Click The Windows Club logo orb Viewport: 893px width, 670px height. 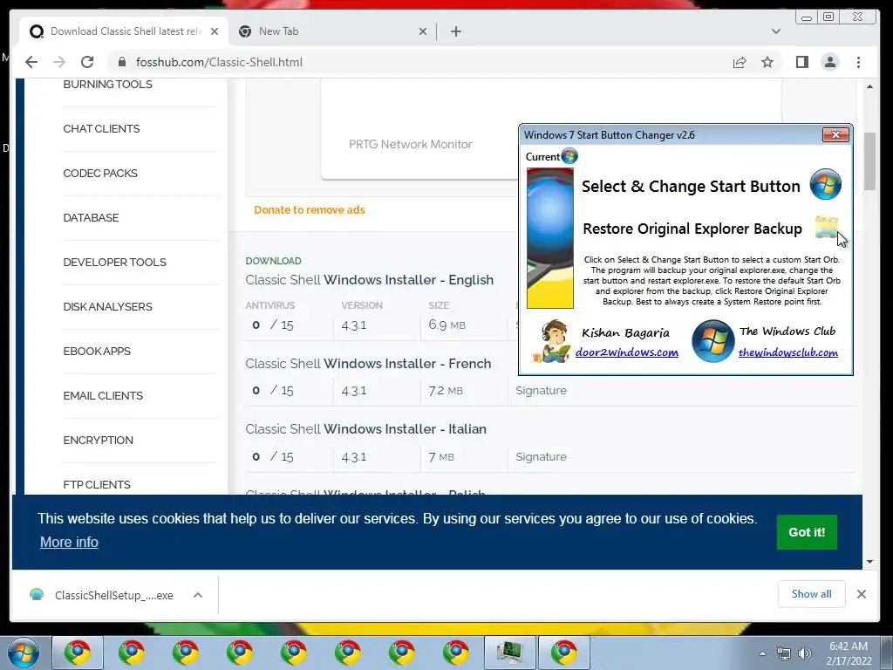(x=713, y=341)
